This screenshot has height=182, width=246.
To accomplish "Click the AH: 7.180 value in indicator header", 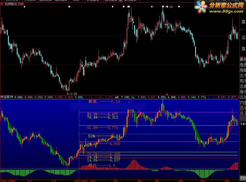I will [122, 97].
